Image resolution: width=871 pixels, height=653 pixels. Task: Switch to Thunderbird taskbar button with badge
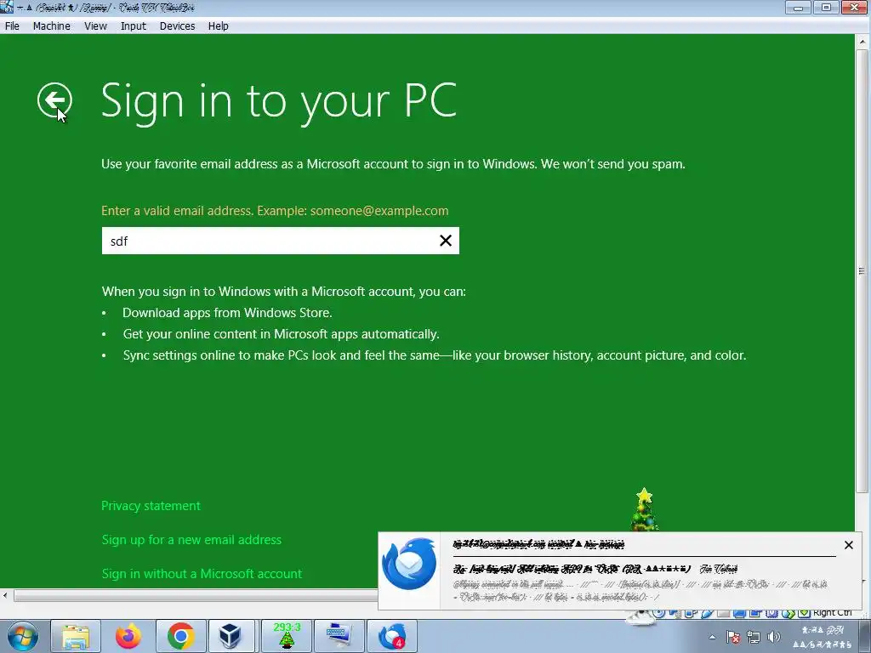click(x=392, y=636)
